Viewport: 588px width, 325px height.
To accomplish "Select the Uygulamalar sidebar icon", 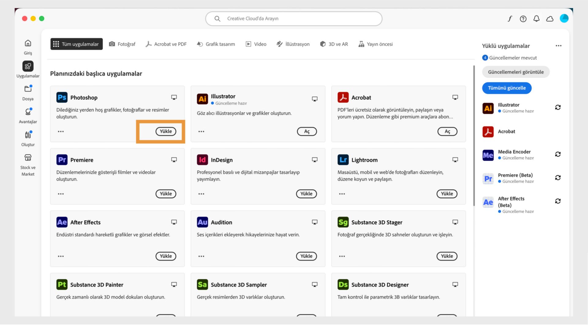I will (28, 66).
